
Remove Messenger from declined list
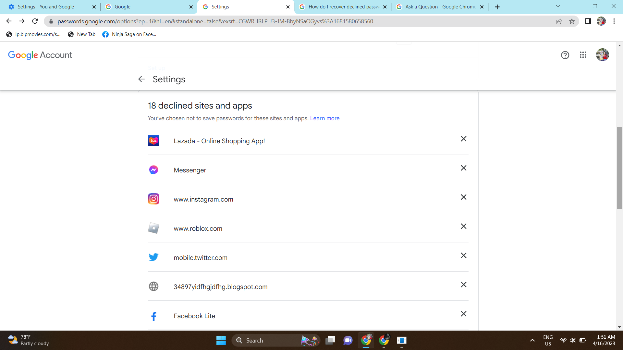463,168
